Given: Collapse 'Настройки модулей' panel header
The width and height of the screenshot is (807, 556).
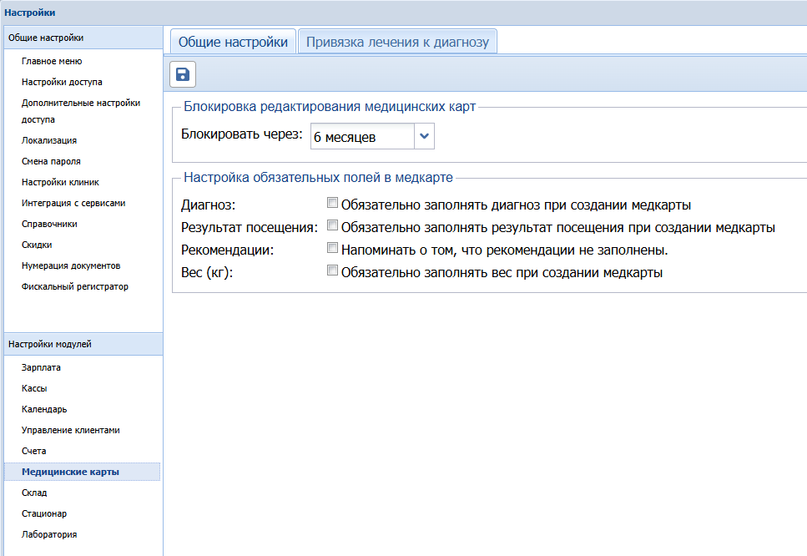Looking at the screenshot, I should click(x=81, y=344).
